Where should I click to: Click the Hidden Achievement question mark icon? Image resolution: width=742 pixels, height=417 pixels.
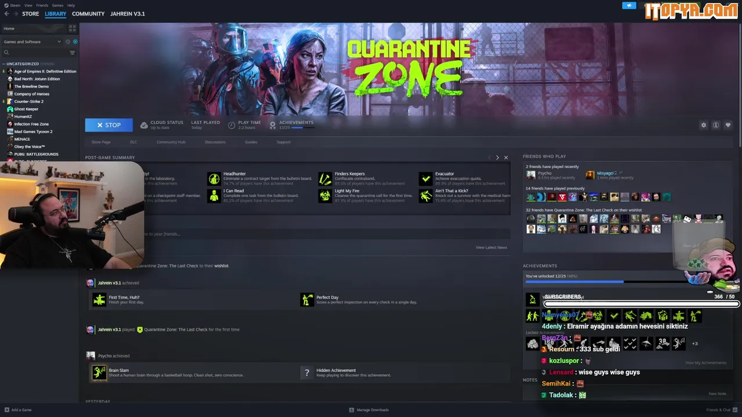(307, 372)
